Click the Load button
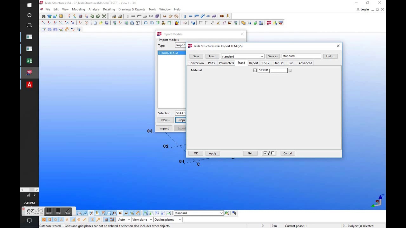Screen dimensions: 406x228 point(212,56)
